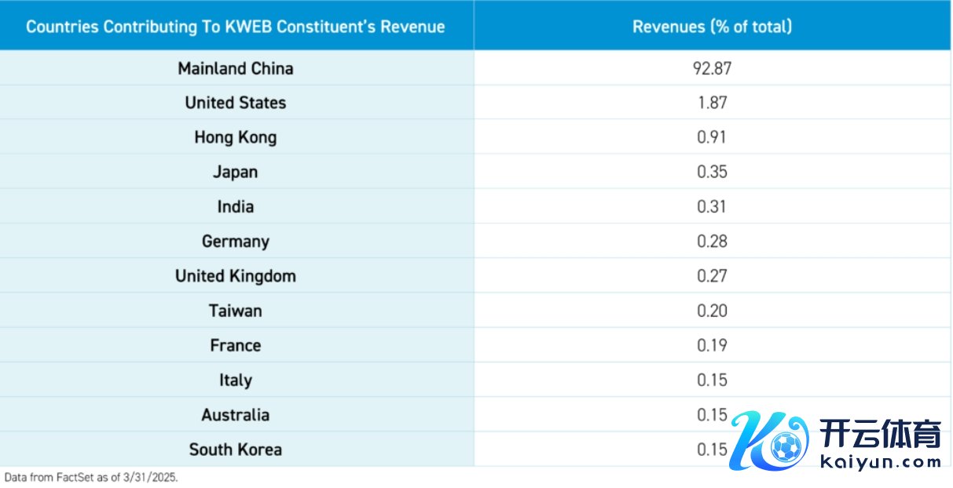Select the 'Taiwan' cell
The height and width of the screenshot is (488, 953).
pos(236,311)
